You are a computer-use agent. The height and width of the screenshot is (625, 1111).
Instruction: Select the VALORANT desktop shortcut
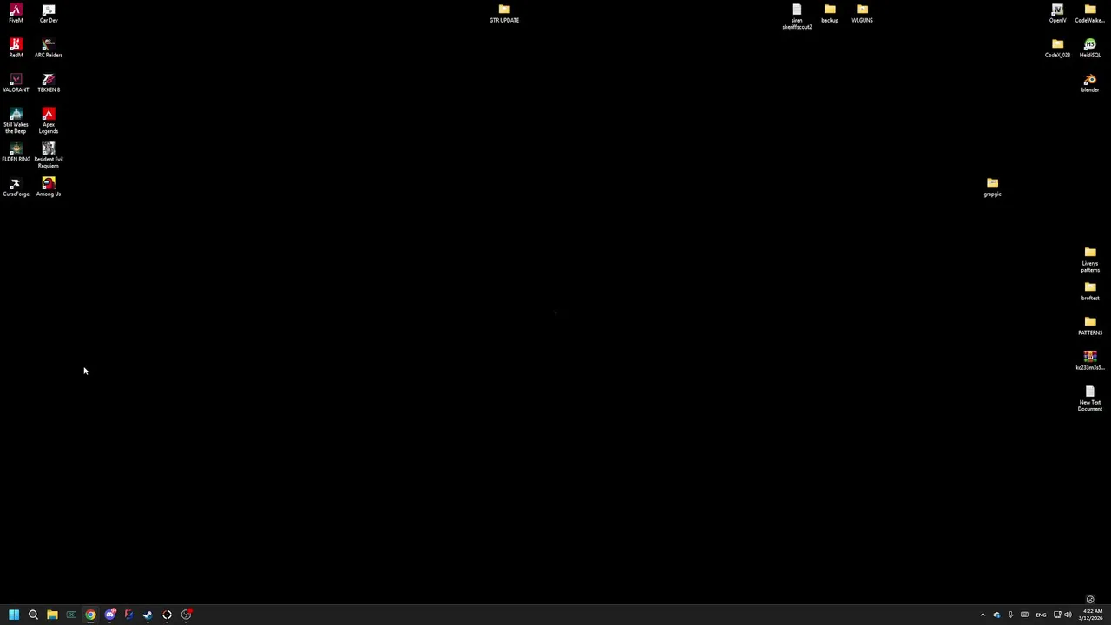16,82
